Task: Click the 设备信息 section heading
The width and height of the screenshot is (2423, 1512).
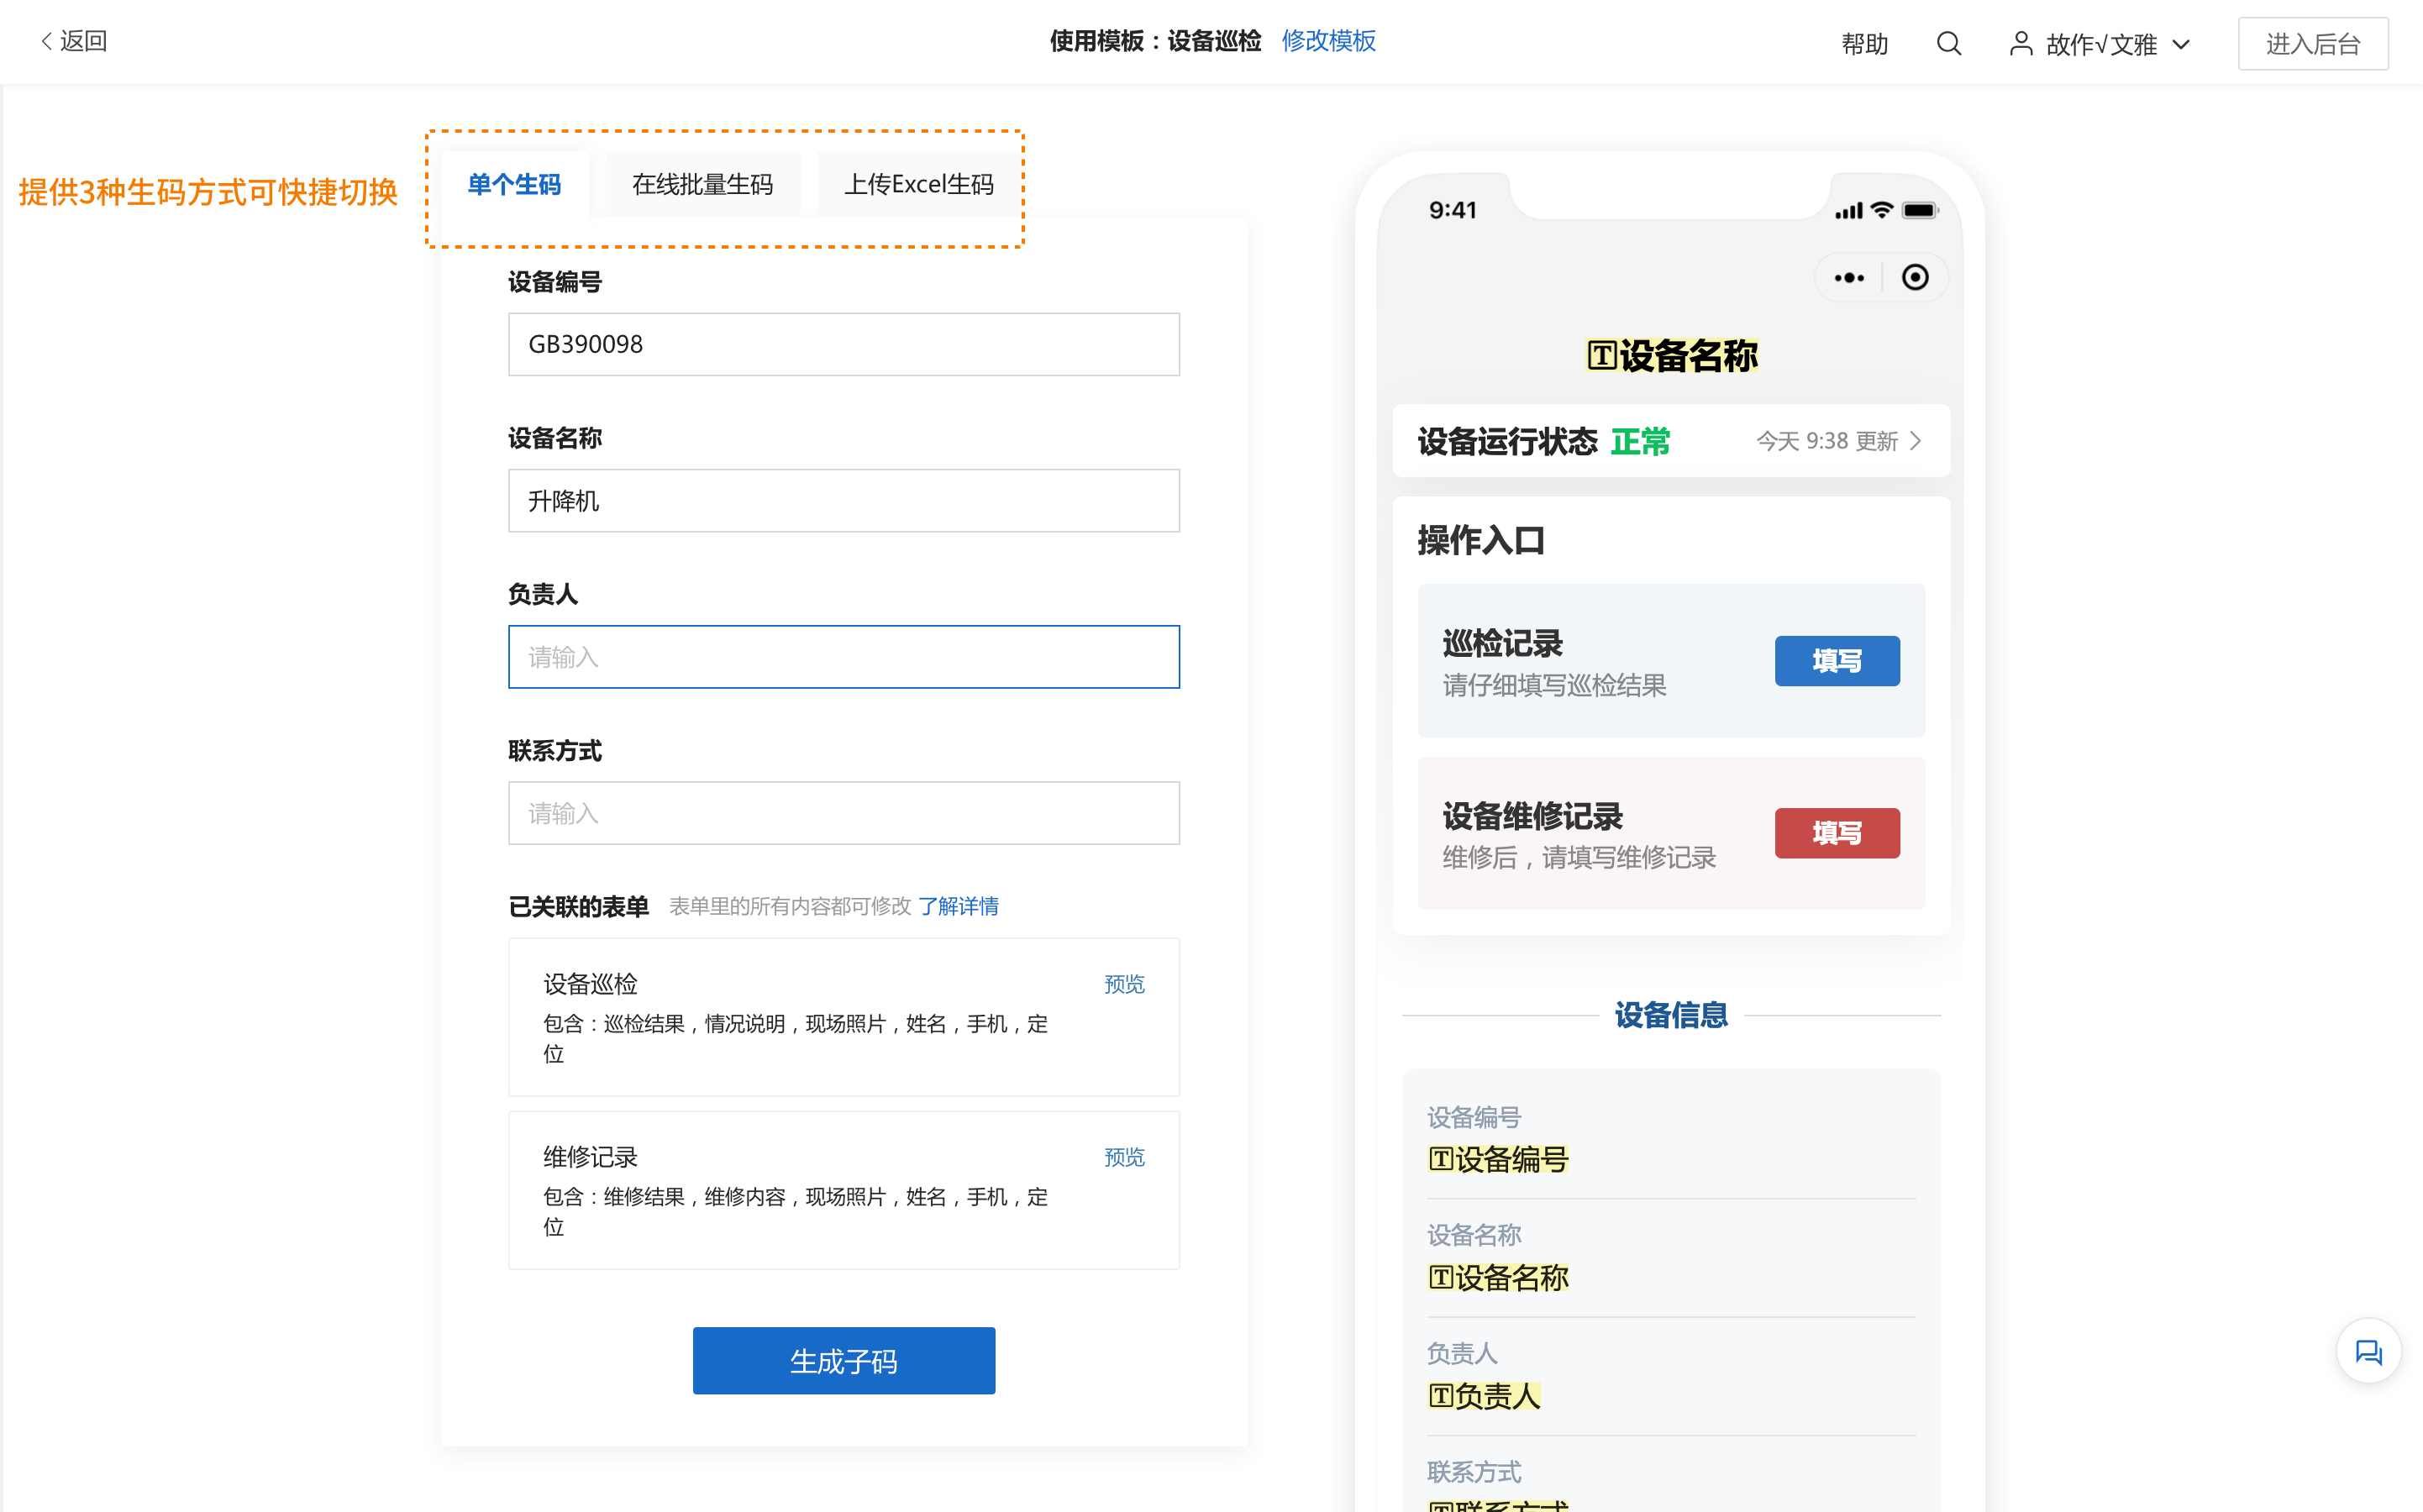Action: click(x=1671, y=1015)
